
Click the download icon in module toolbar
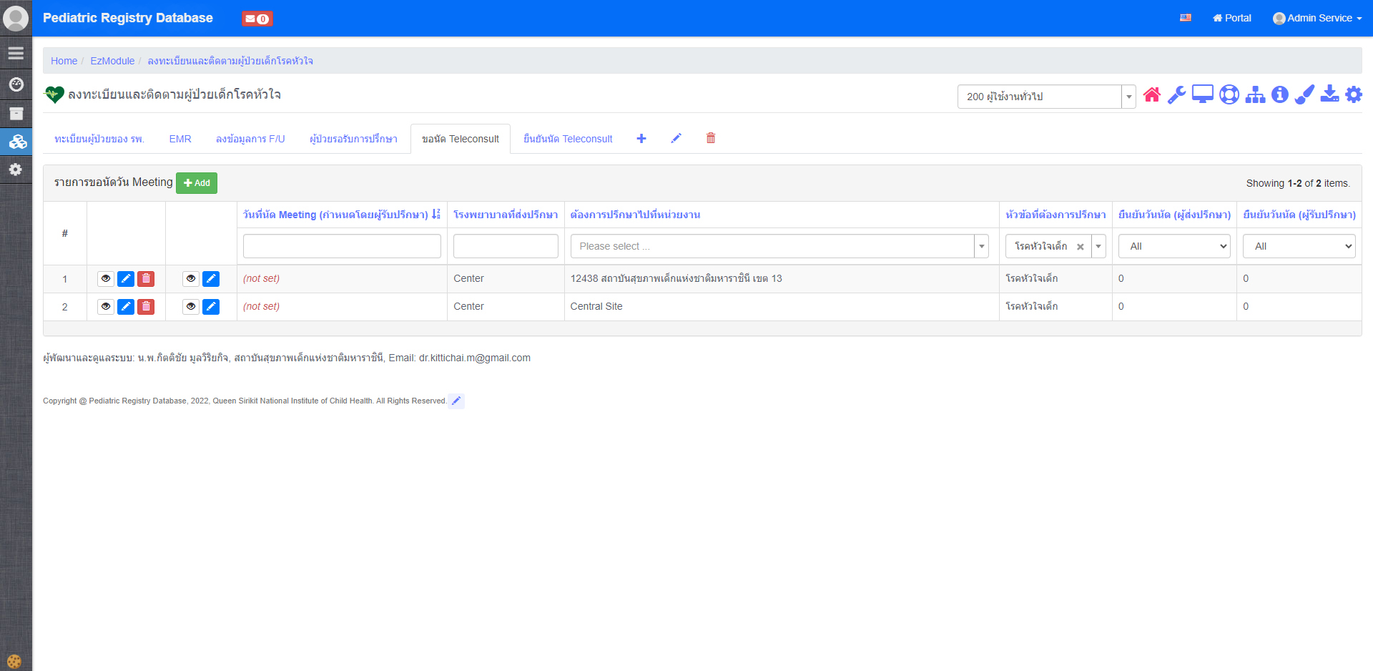click(1329, 95)
